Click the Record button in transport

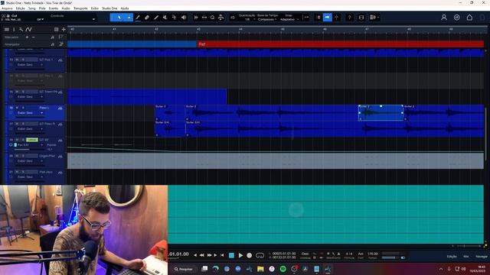tap(250, 255)
